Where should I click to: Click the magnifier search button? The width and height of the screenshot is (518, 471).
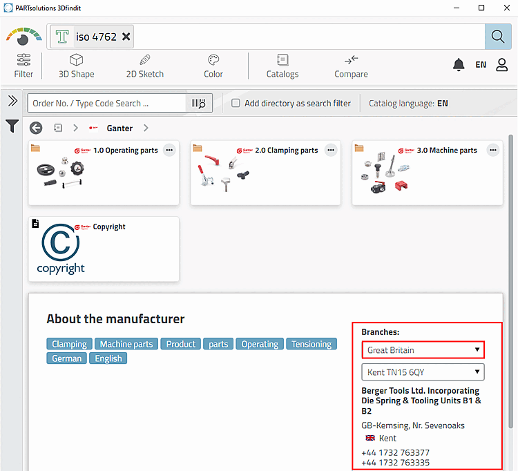tap(498, 37)
